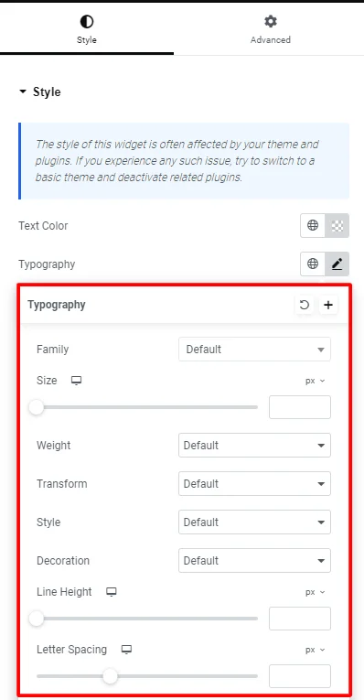Open the Weight dropdown
This screenshot has height=700, width=364.
pos(254,445)
